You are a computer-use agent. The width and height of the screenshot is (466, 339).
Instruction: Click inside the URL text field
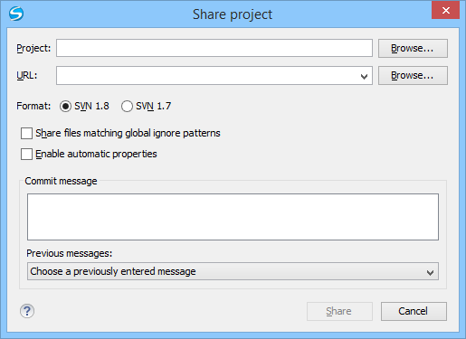(207, 75)
